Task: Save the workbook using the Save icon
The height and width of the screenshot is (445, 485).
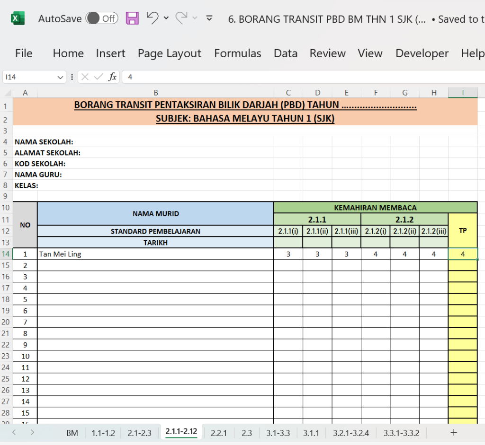Action: pos(132,18)
